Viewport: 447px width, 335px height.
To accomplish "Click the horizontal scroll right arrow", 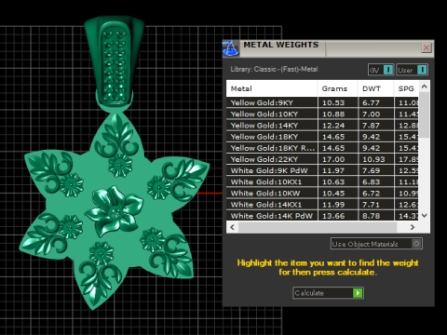I will coord(413,227).
